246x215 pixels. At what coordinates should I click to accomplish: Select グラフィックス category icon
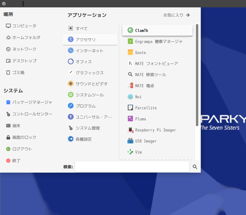click(71, 72)
